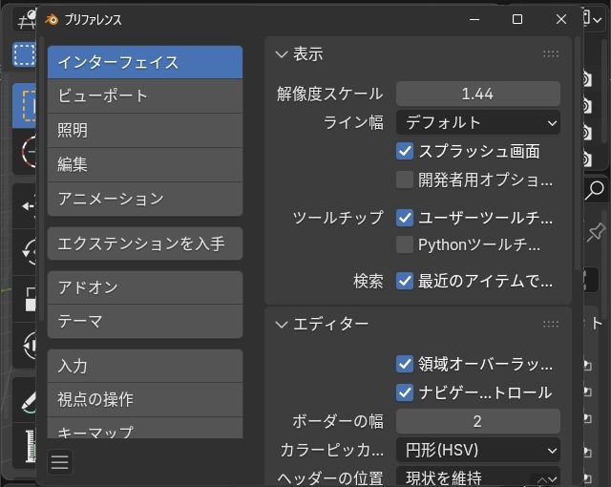
Task: Open the カラーピッカー 円形(HSV) dropdown
Action: 478,450
